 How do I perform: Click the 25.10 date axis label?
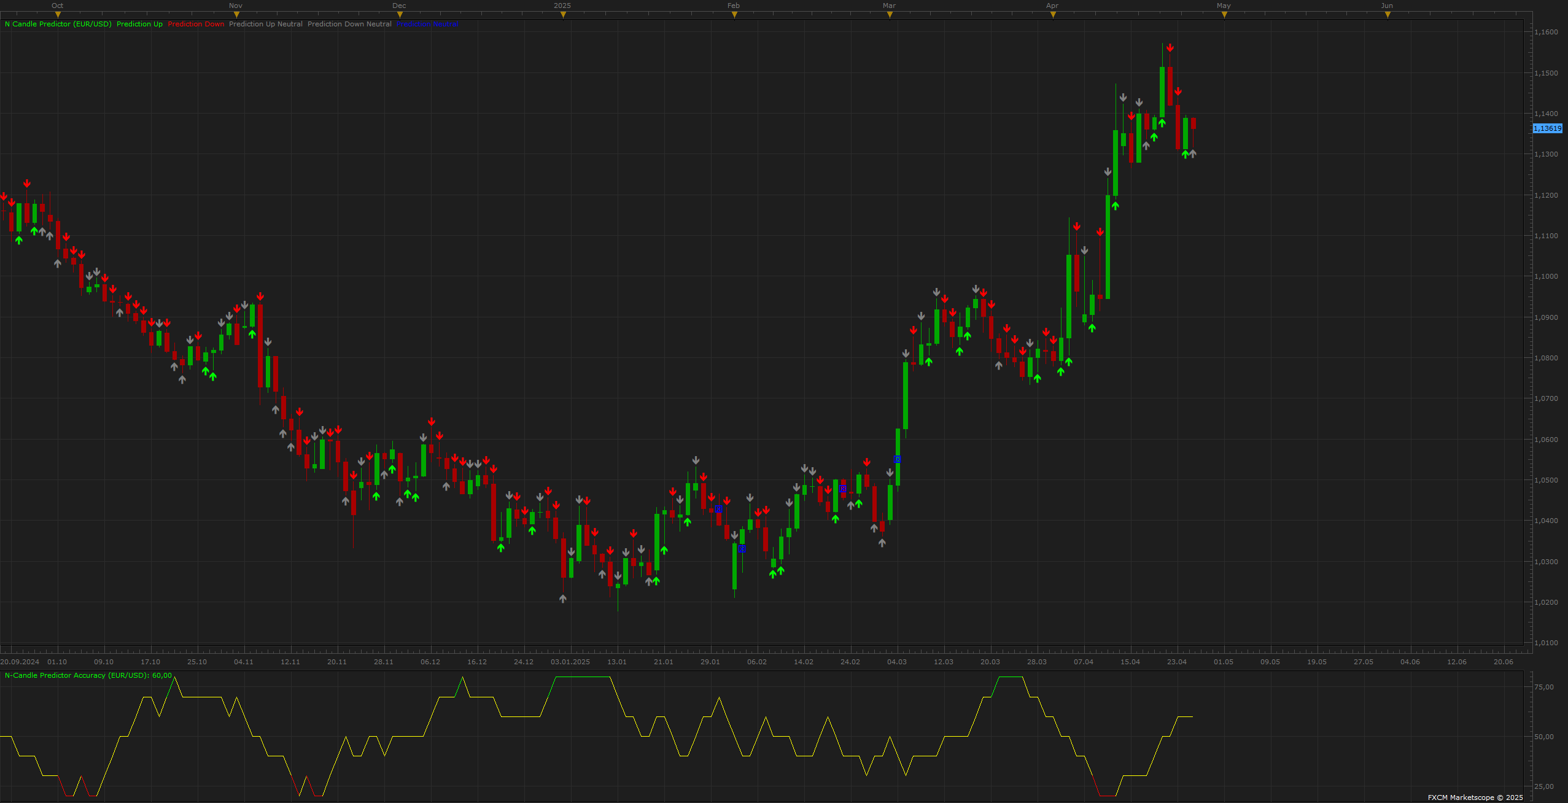pyautogui.click(x=197, y=662)
